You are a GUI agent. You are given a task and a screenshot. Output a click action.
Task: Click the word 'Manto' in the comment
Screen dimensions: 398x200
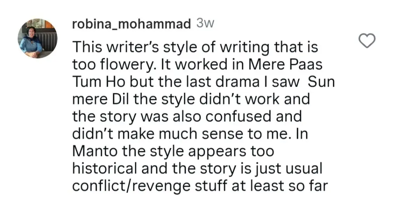click(x=95, y=151)
